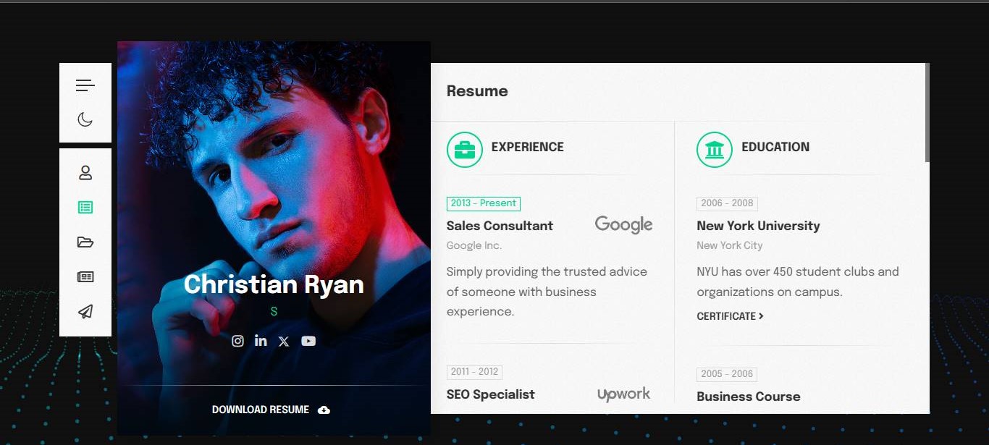Viewport: 989px width, 445px height.
Task: Visit the YouTube channel icon
Action: point(308,341)
